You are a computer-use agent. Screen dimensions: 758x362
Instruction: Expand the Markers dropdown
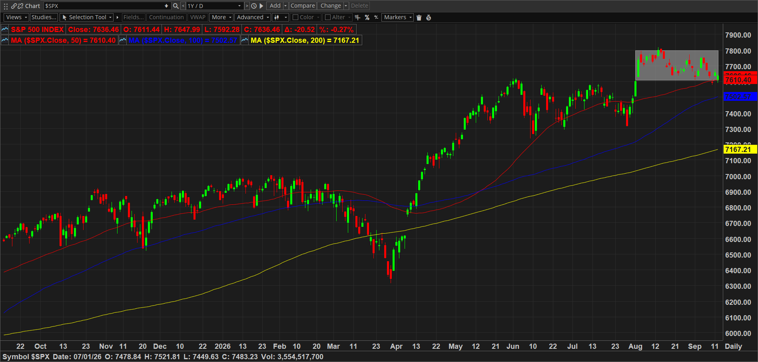coord(397,18)
